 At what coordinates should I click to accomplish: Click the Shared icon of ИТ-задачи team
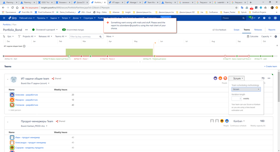(53, 79)
